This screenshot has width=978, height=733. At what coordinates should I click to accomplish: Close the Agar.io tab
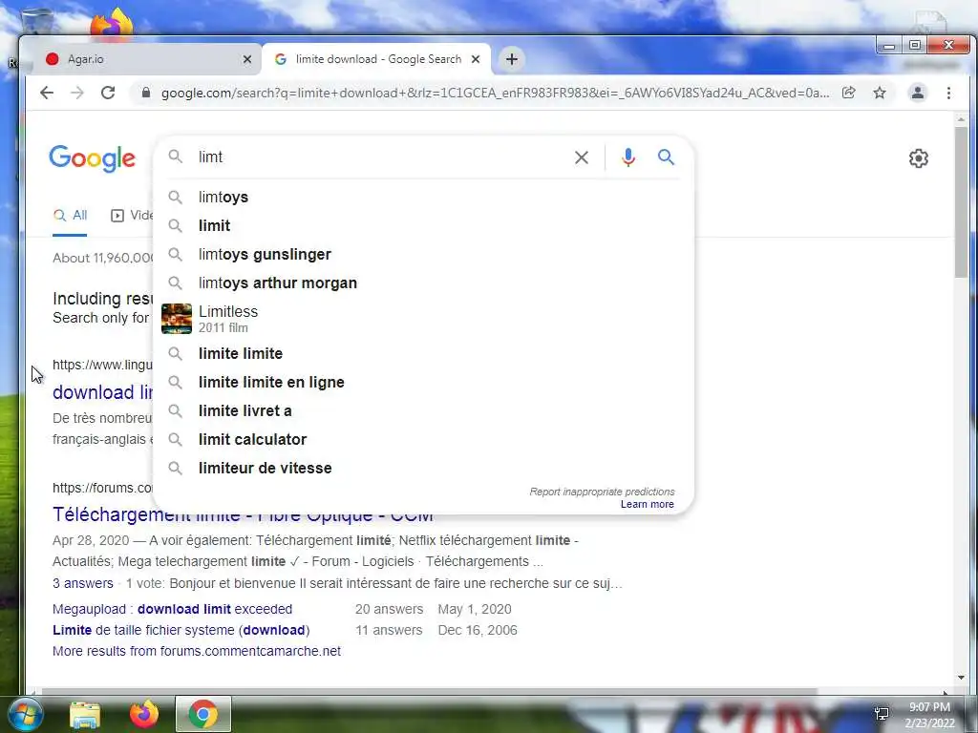point(247,59)
